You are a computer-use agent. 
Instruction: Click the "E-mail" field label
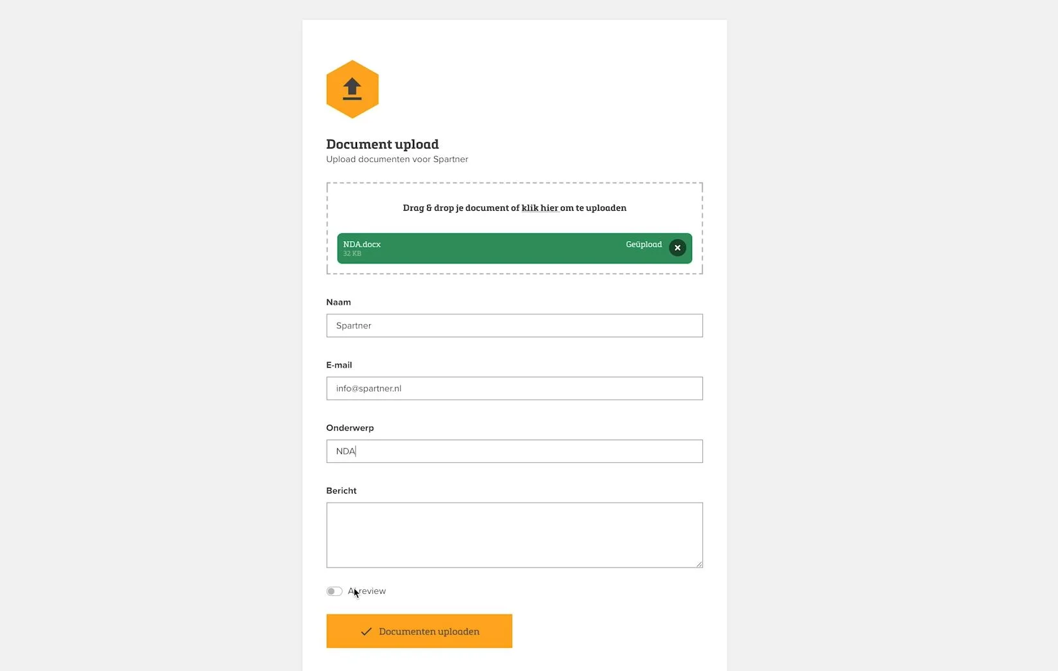tap(339, 365)
